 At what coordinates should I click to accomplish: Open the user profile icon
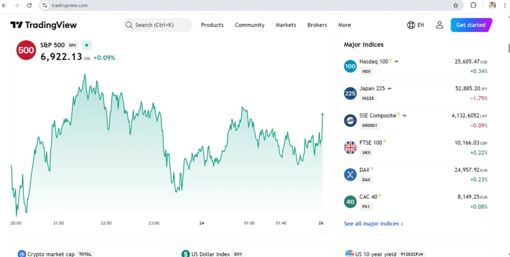[x=439, y=25]
